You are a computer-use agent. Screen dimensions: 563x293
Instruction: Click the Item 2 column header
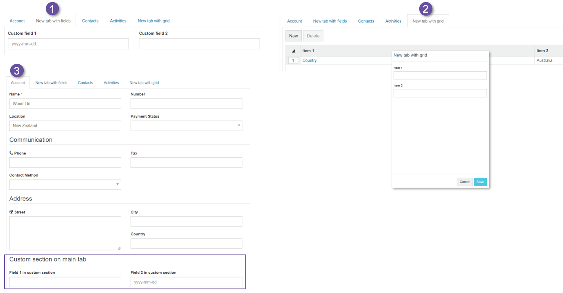(x=542, y=51)
